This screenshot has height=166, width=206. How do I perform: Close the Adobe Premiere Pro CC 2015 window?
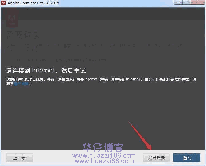coord(198,2)
